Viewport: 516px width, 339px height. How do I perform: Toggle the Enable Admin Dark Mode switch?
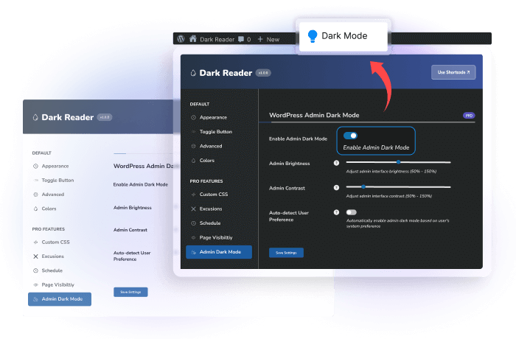click(x=350, y=136)
